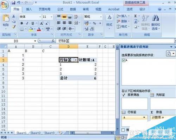This screenshot has width=176, height=140.
Task: Decrease font size
Action: coord(47,23)
